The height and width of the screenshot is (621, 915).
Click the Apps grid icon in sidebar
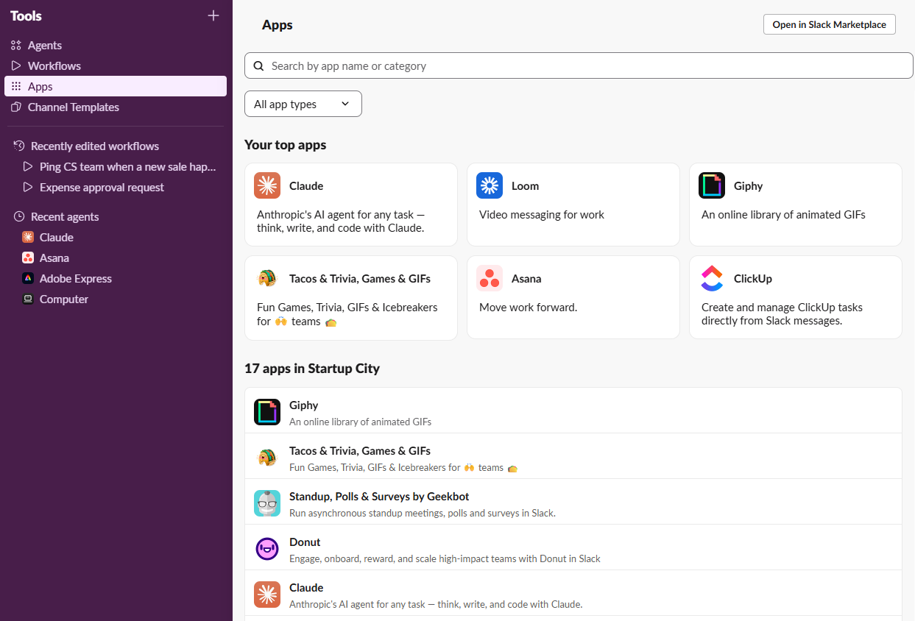(16, 87)
